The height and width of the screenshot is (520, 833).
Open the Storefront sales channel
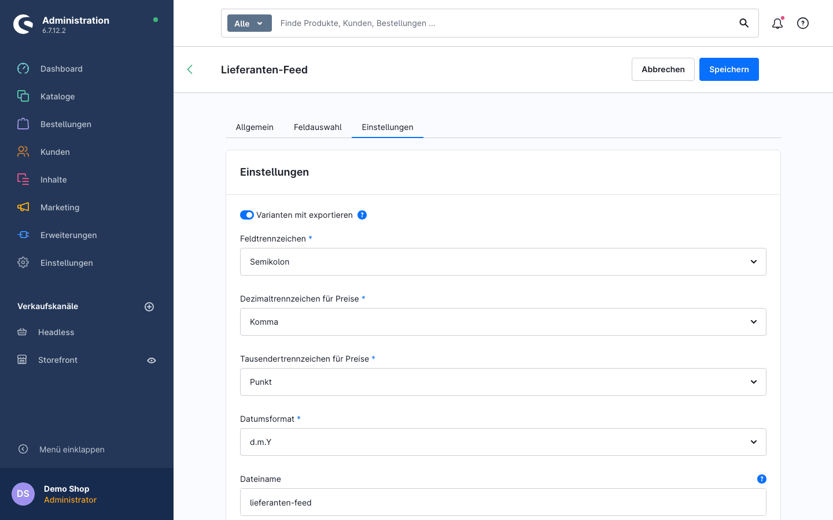click(58, 360)
